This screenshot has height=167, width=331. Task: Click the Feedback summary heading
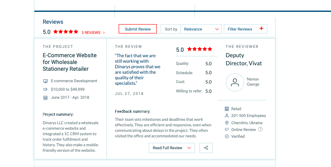[133, 111]
